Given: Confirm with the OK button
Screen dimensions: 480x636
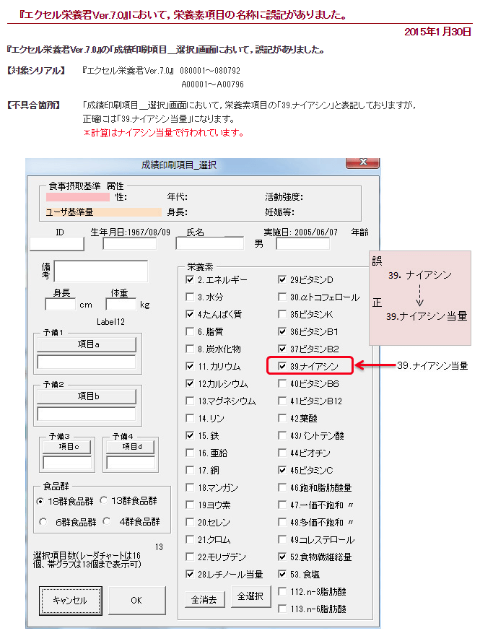Looking at the screenshot, I should [137, 601].
